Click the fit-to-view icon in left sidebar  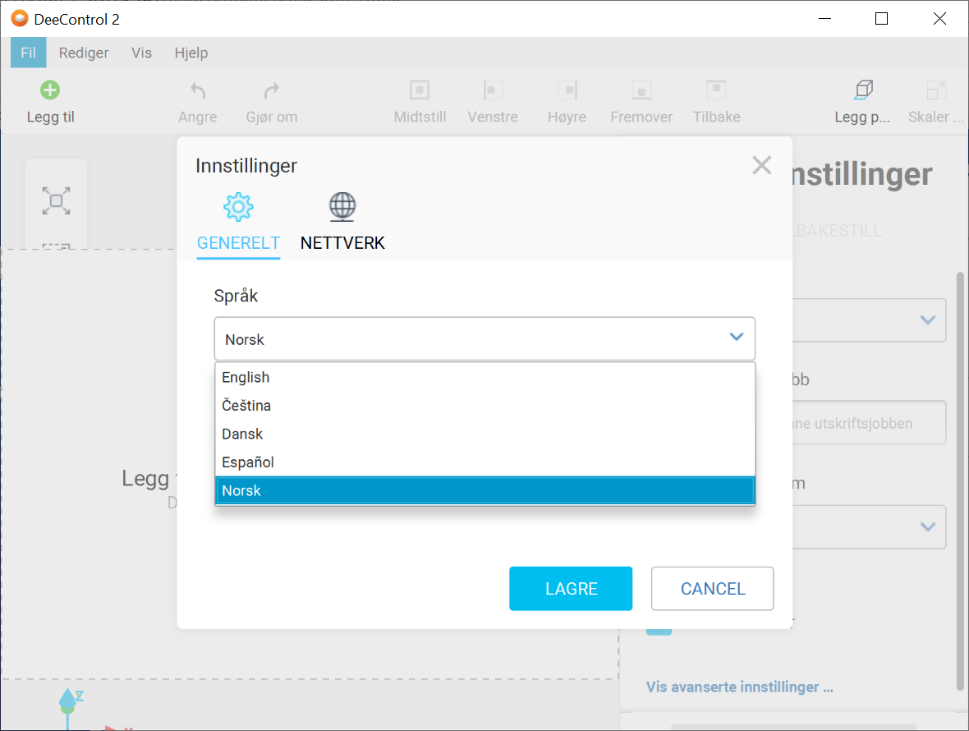pos(56,200)
